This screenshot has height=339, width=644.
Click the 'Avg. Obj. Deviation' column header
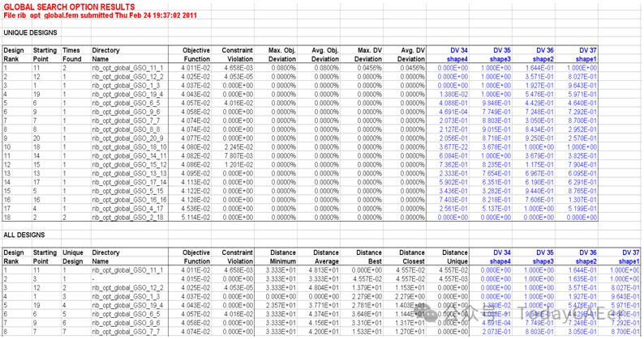click(325, 54)
